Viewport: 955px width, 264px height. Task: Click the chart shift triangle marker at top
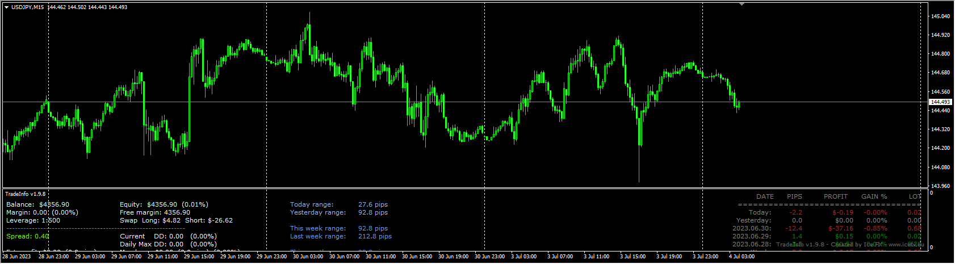click(742, 4)
